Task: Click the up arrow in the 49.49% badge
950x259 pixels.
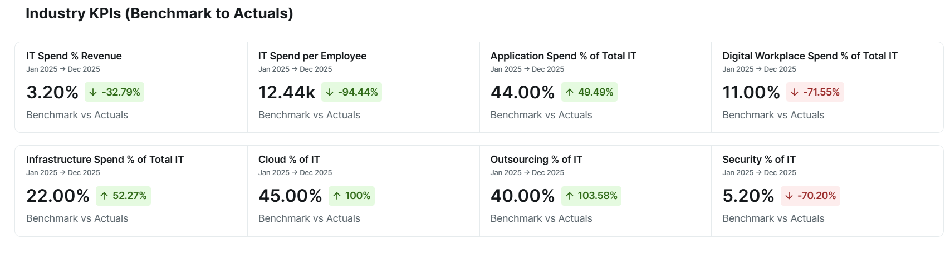Action: point(570,92)
